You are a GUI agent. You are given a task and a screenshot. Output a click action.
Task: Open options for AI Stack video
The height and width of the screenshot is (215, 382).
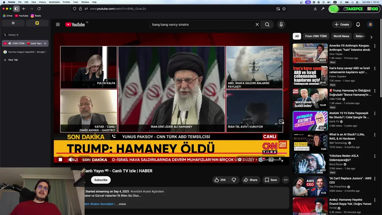tap(375, 135)
